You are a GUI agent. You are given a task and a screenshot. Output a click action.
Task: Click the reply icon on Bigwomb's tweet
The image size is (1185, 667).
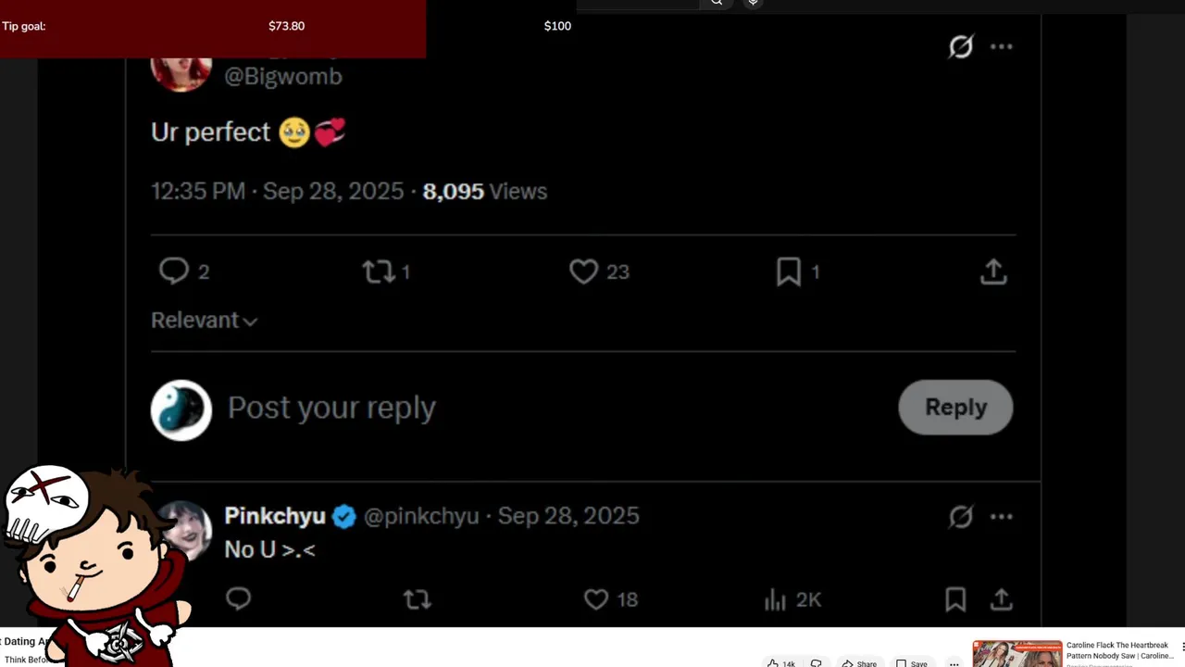click(174, 271)
